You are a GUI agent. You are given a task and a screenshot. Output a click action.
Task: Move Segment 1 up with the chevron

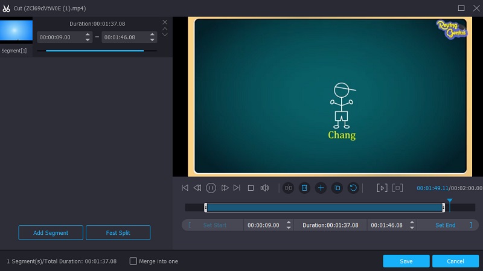[165, 28]
